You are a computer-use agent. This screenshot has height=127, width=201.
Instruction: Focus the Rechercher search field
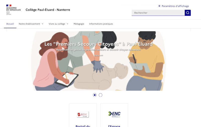pyautogui.click(x=158, y=13)
